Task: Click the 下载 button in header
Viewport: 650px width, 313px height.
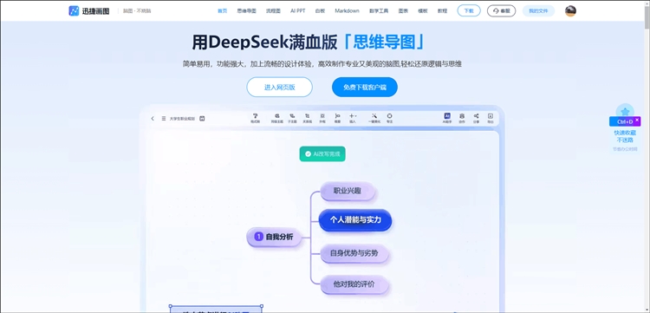Action: click(469, 11)
